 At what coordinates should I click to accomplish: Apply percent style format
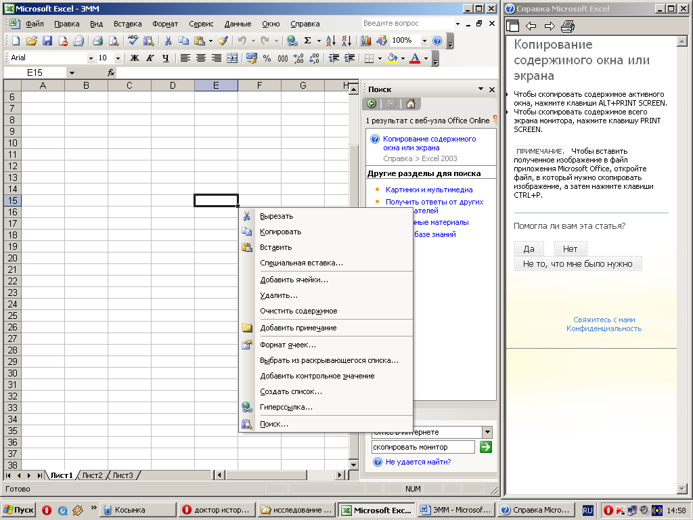tap(267, 58)
